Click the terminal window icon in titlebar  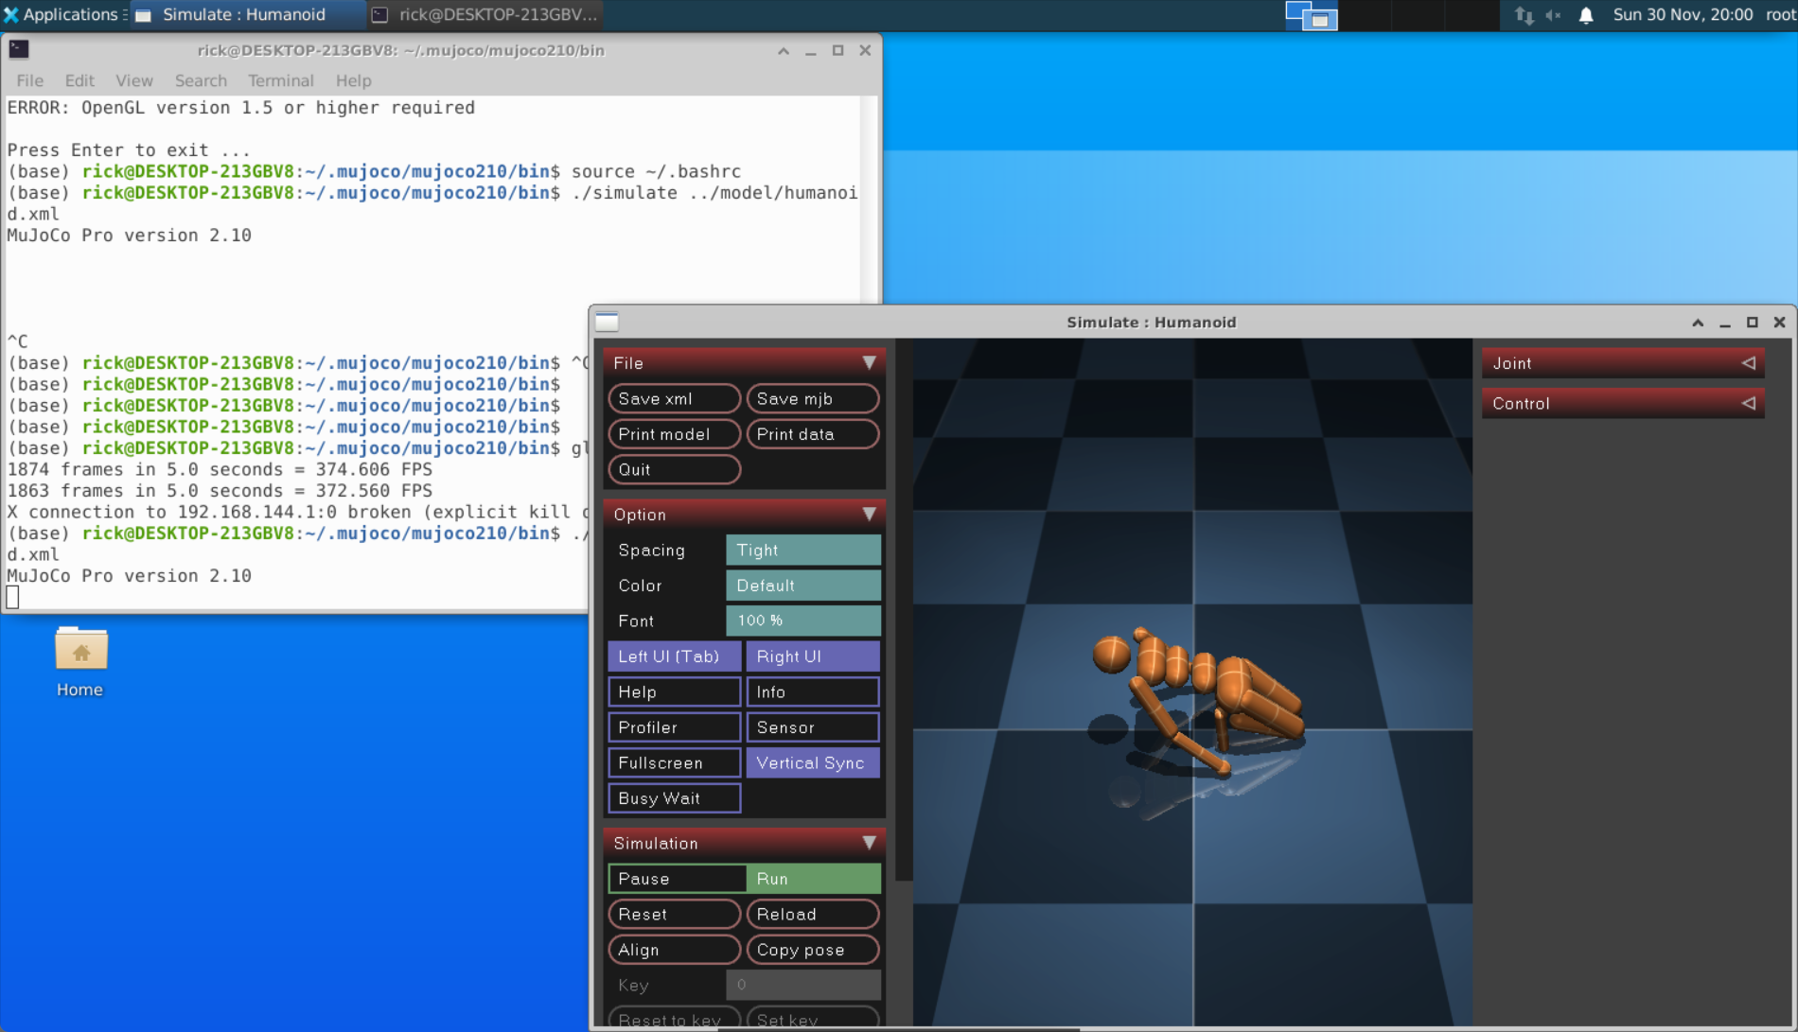tap(19, 50)
